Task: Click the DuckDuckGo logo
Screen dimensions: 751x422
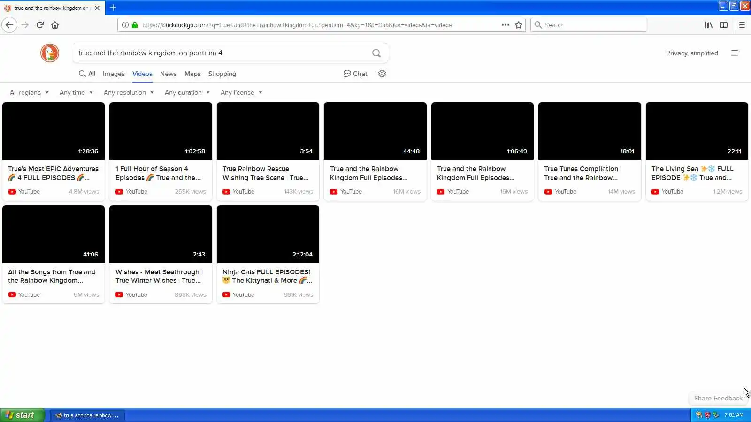Action: pos(50,53)
